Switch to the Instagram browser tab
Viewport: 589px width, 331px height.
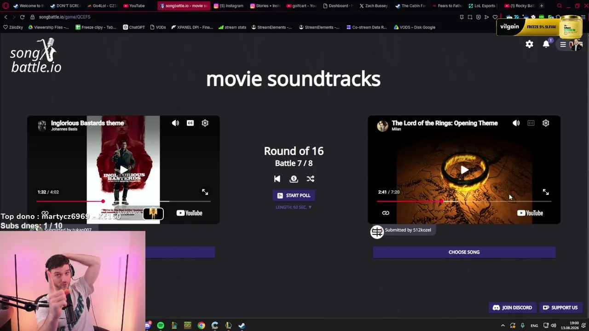tap(229, 6)
